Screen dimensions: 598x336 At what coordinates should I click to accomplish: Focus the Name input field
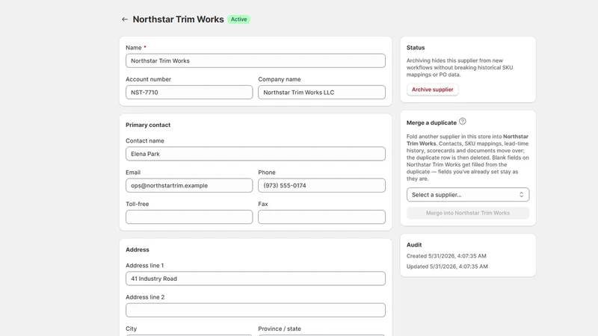(x=255, y=60)
